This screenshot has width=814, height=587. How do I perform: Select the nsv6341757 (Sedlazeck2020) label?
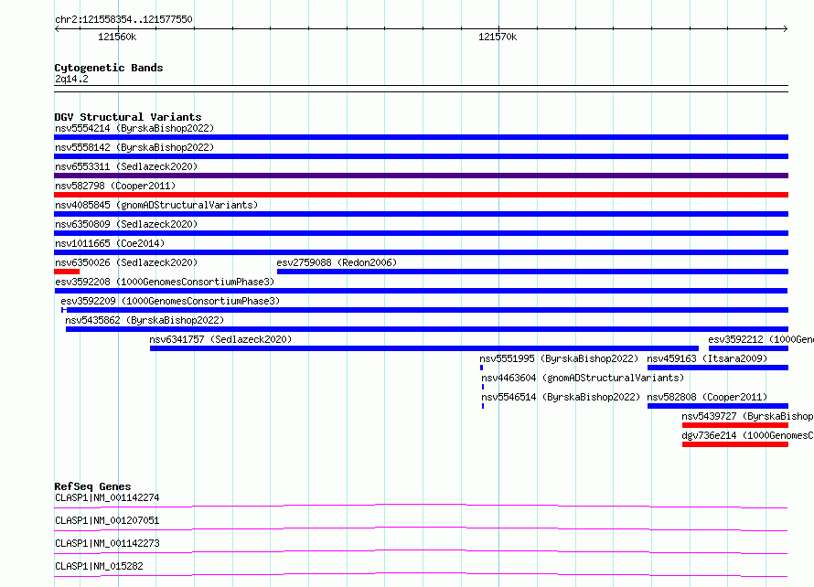click(220, 339)
